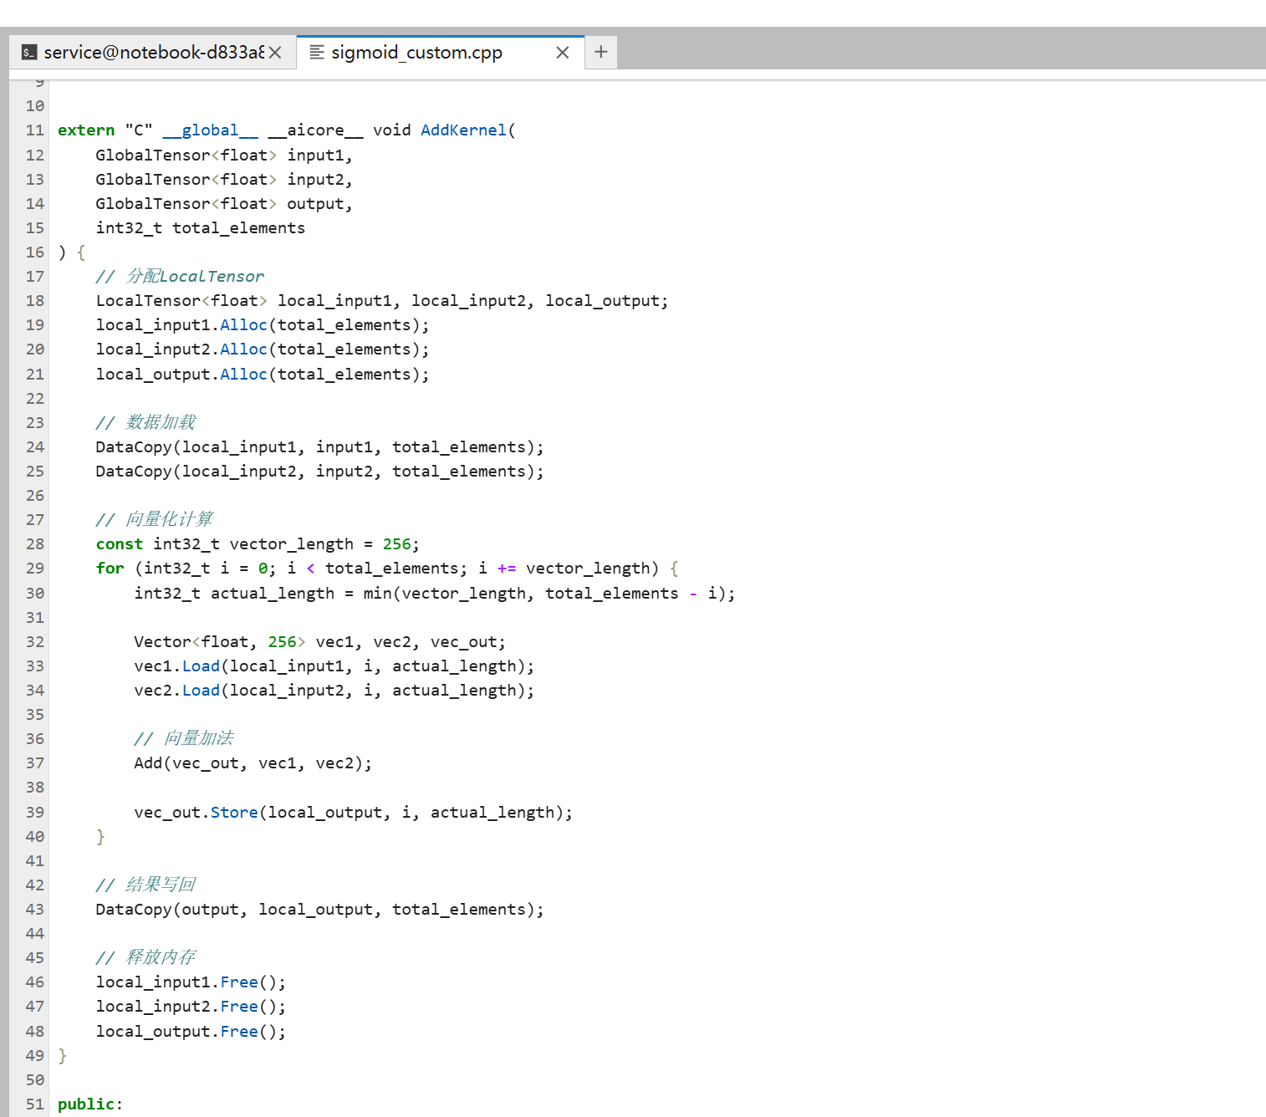Click Free call on local_input2

click(239, 1007)
